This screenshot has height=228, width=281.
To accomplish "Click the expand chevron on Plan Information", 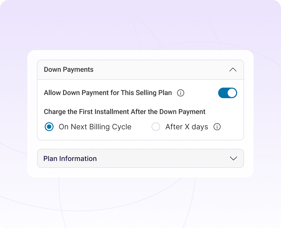I will (233, 159).
